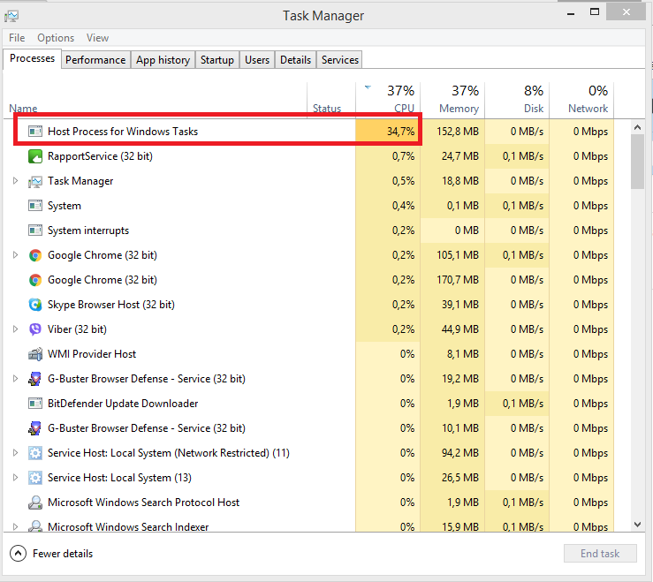
Task: Select the 34,7% CPU cell
Action: click(388, 132)
